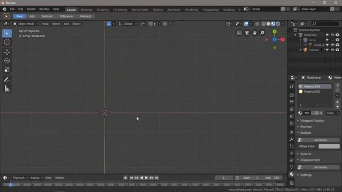Click the Blender logo menu icon

(x=4, y=9)
